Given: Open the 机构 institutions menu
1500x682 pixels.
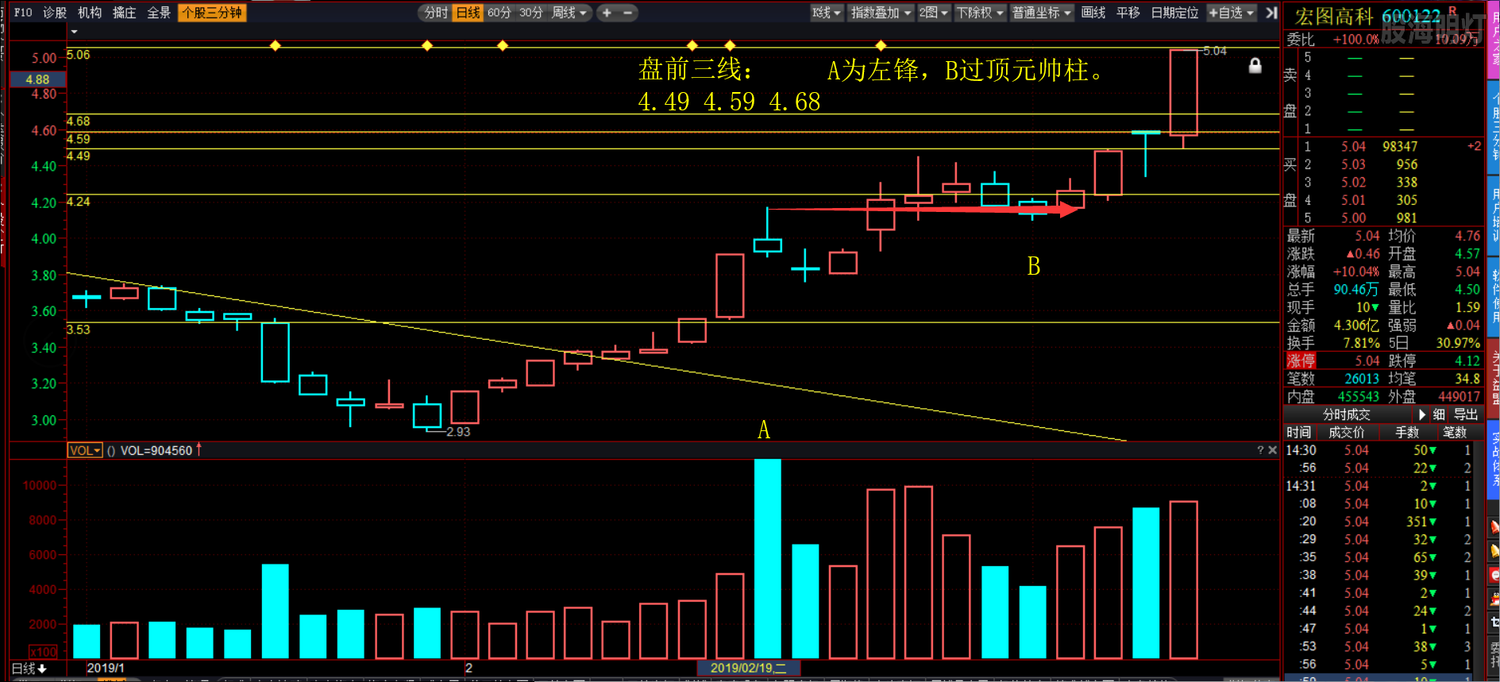Looking at the screenshot, I should click(90, 13).
